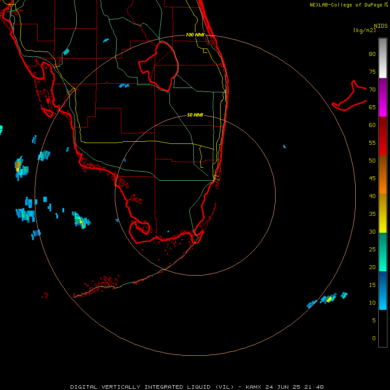Pick the red segment of the color bar
This screenshot has height=390, width=390.
point(383,136)
